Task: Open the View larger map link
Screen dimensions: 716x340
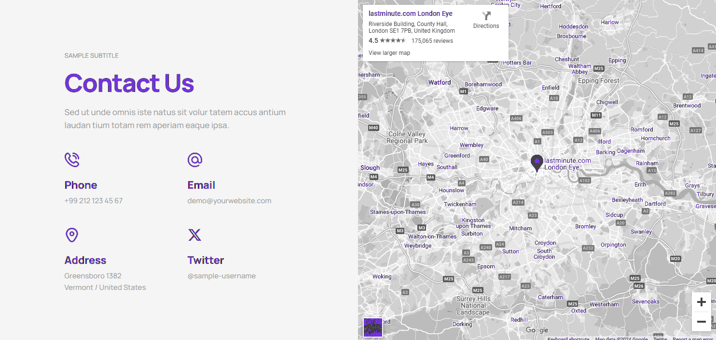Action: (x=389, y=53)
